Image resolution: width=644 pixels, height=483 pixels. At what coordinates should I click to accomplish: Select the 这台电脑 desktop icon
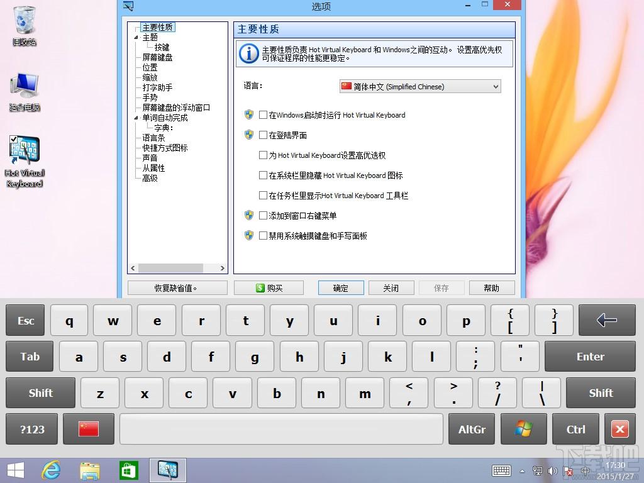pyautogui.click(x=25, y=92)
